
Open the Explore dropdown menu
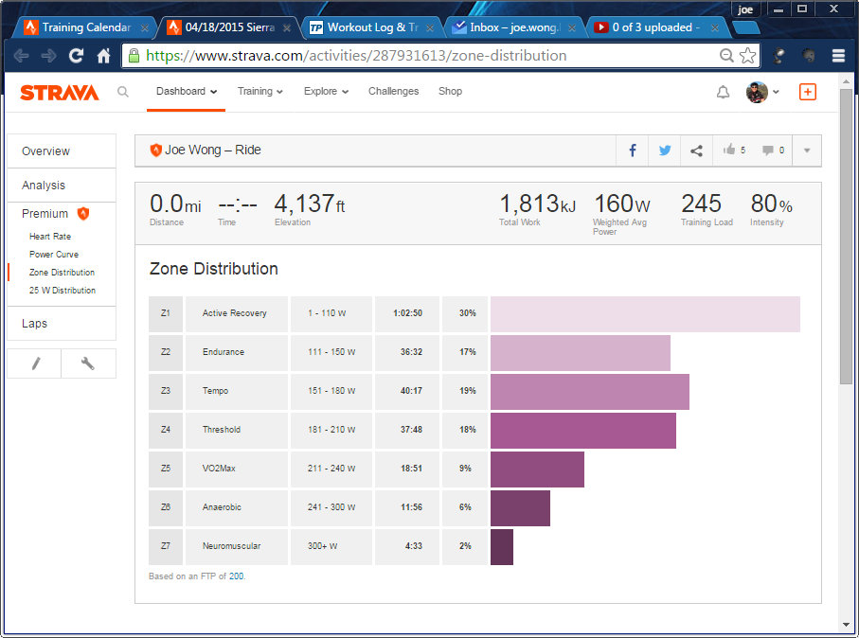pos(326,92)
